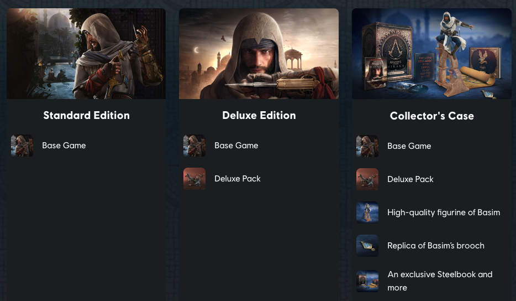Select the Collector's Case heading
The height and width of the screenshot is (301, 516).
431,116
